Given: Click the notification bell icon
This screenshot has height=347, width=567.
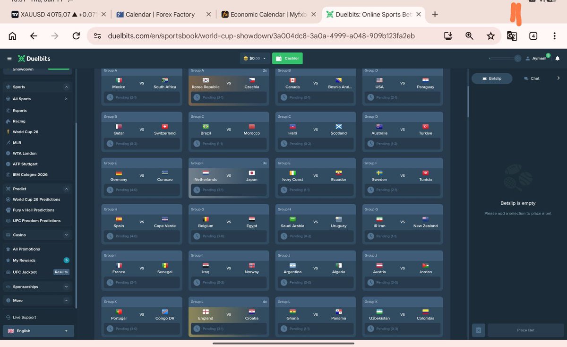Looking at the screenshot, I should [x=558, y=58].
